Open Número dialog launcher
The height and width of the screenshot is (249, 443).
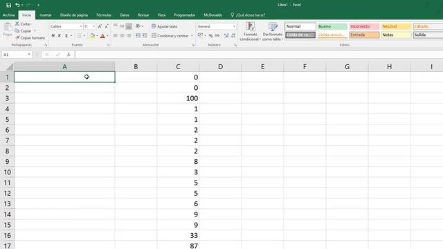[x=235, y=45]
